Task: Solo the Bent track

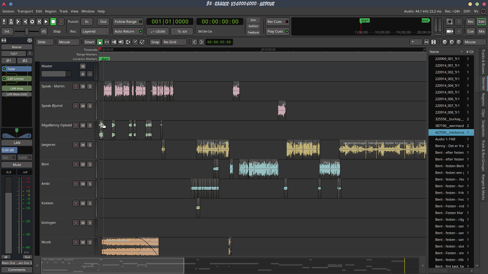Action: [x=90, y=164]
